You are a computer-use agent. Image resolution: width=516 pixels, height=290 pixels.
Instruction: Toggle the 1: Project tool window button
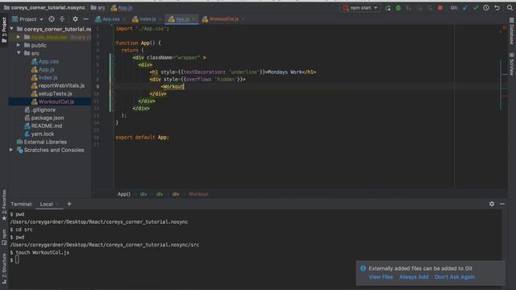4,31
